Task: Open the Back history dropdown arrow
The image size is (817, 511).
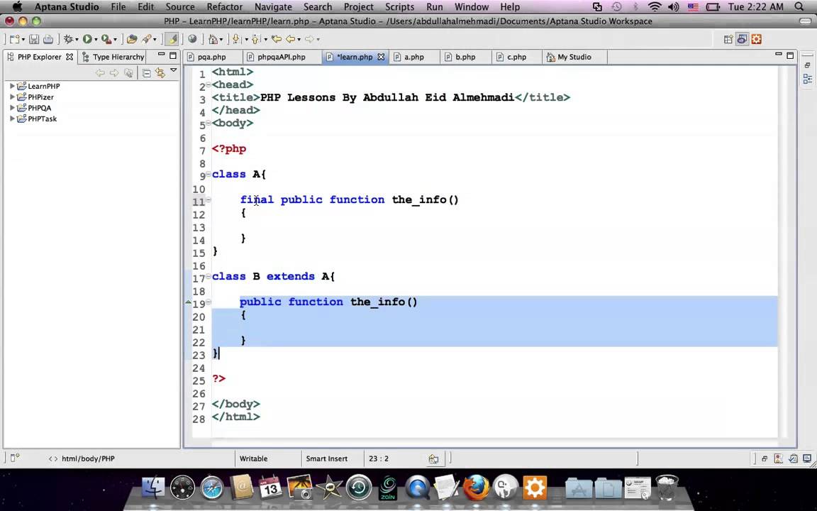Action: coord(299,40)
